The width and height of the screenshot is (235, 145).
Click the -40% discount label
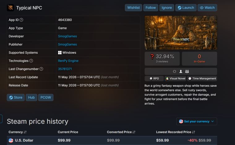point(192,140)
